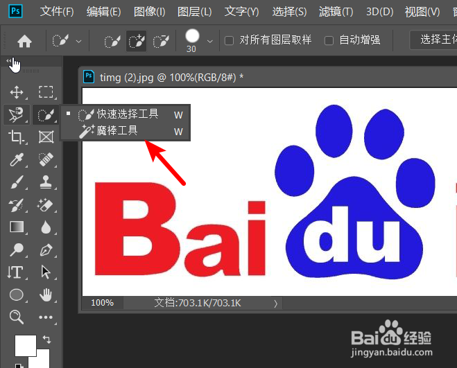Select the Frame tool

coord(46,137)
